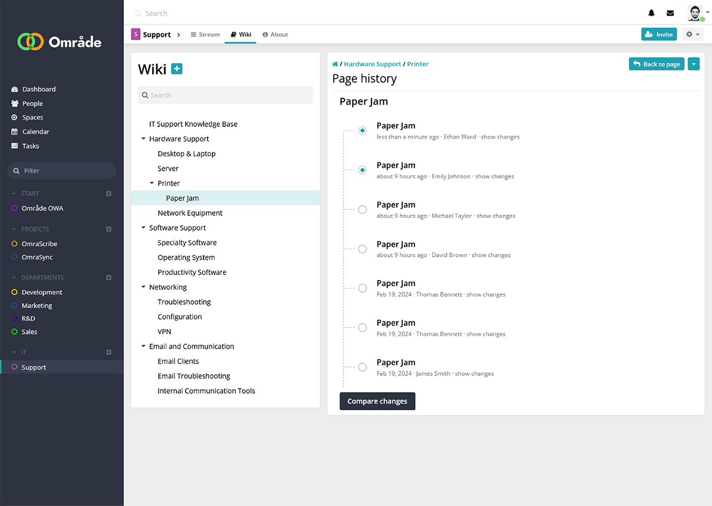This screenshot has width=712, height=506.
Task: Select the James Smith revision radio button
Action: coord(363,367)
